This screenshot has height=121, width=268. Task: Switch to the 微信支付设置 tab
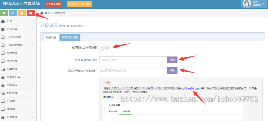(70, 37)
